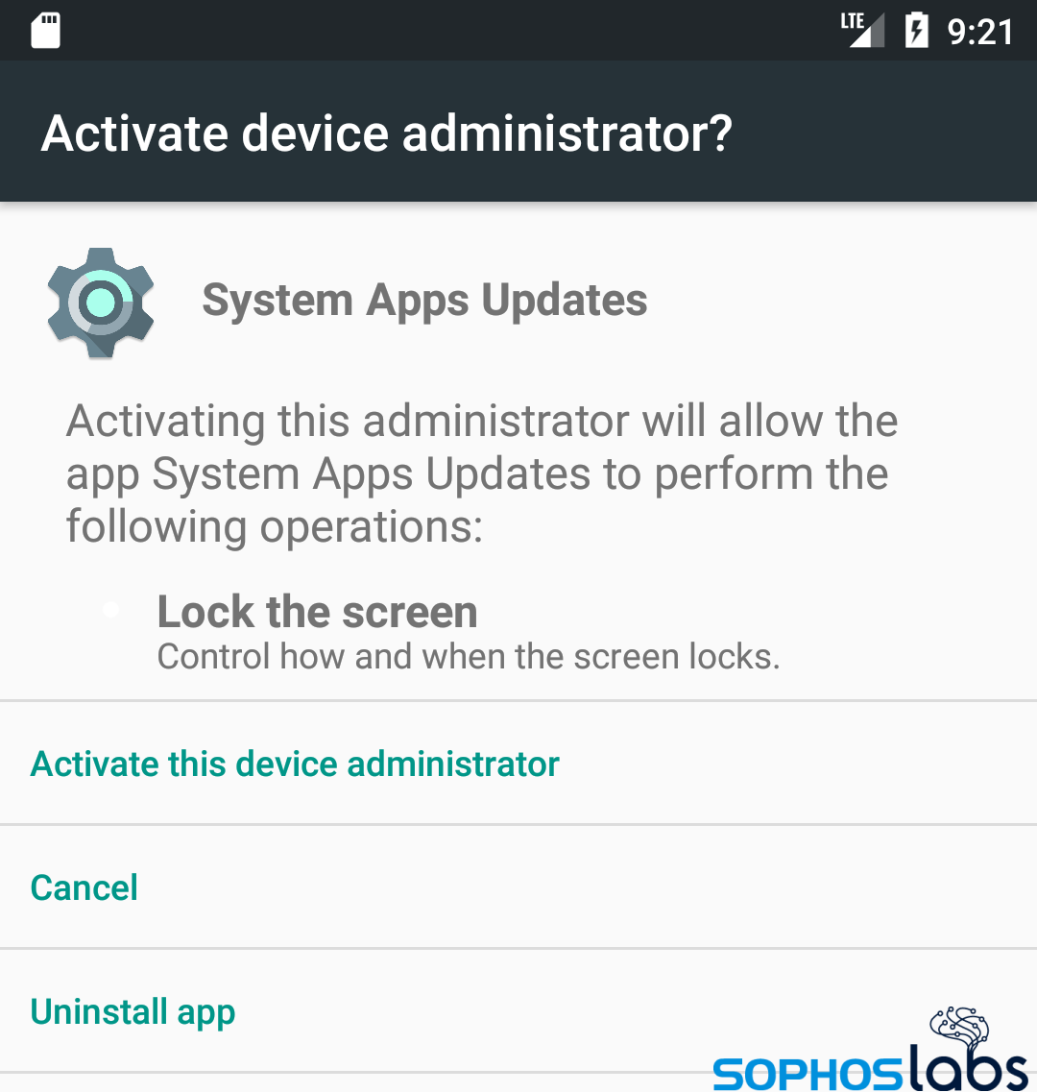The height and width of the screenshot is (1092, 1037).
Task: Tap the 'following operations:' text line
Action: [x=275, y=527]
